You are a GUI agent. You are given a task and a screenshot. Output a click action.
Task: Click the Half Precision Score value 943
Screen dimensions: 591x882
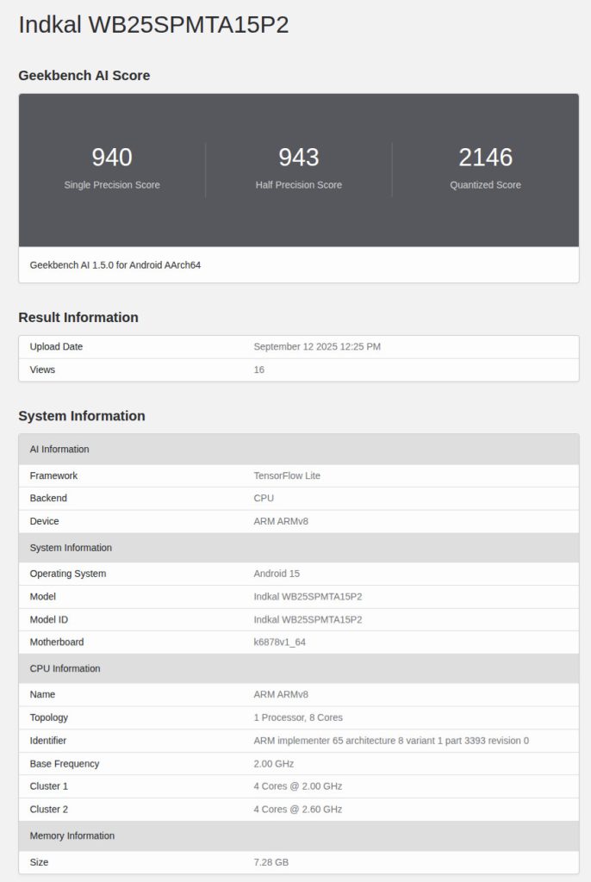(298, 158)
